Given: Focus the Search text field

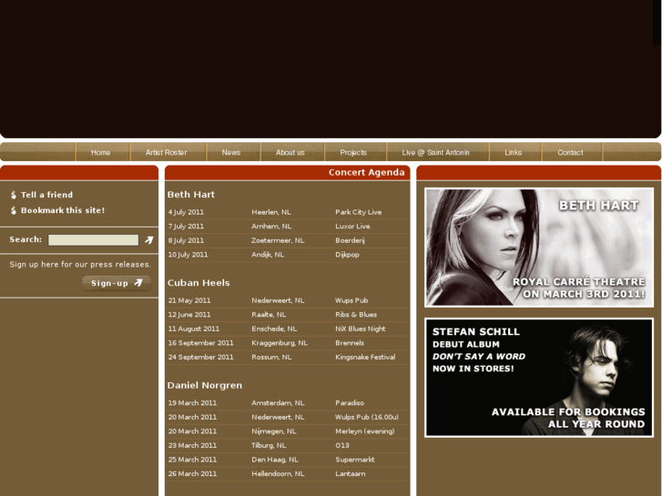Looking at the screenshot, I should [93, 240].
